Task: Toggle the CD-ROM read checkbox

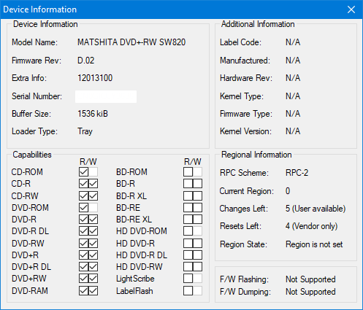Action: coord(83,172)
